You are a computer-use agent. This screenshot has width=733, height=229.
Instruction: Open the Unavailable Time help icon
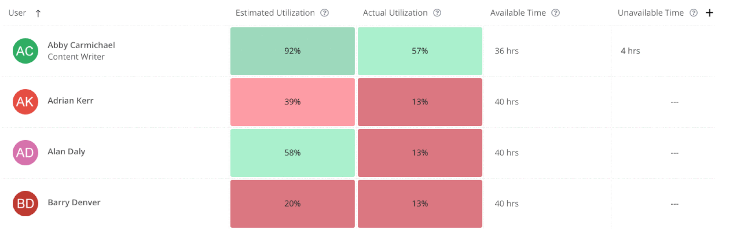point(694,13)
